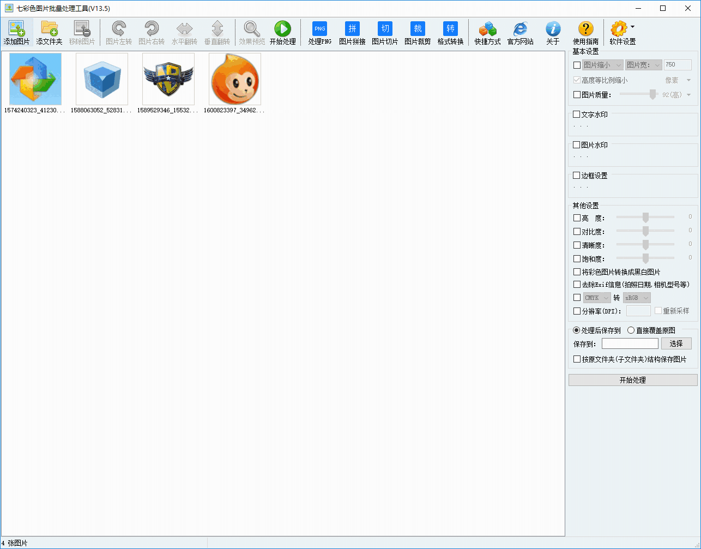
Task: Click the 亮度 brightness slider
Action: coord(645,218)
